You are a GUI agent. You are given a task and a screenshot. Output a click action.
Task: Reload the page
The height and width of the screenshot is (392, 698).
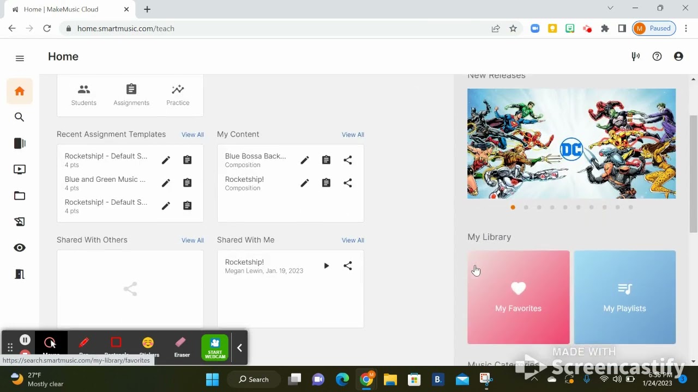47,28
